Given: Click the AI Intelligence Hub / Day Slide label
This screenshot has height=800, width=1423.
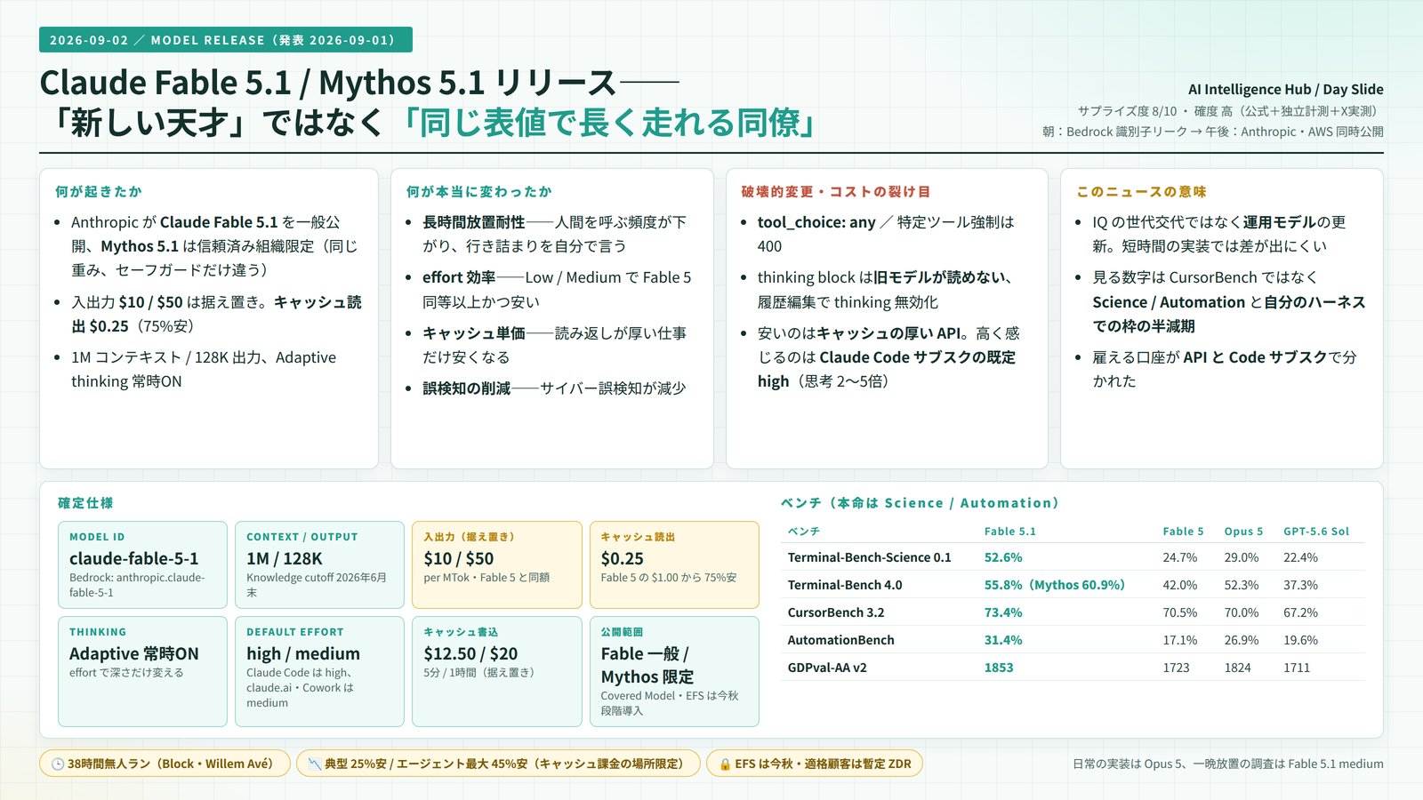Looking at the screenshot, I should tap(1285, 89).
